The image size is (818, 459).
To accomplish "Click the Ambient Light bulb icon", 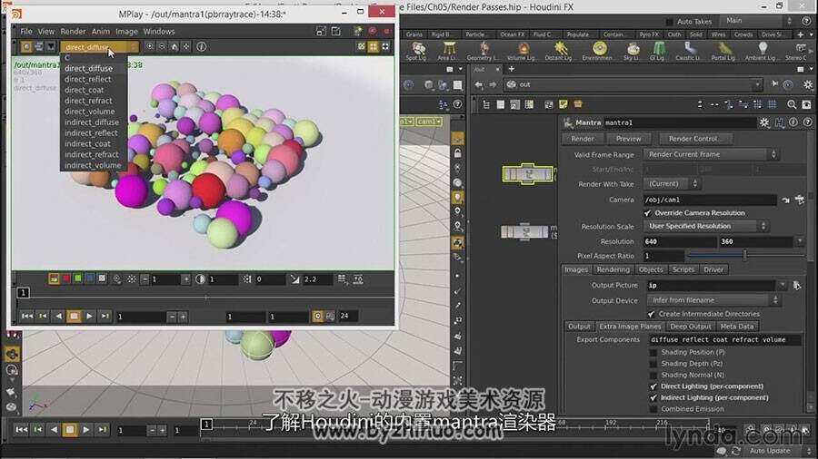I will [x=763, y=48].
